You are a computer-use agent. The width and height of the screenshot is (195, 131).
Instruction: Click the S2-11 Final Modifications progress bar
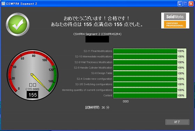145,51
